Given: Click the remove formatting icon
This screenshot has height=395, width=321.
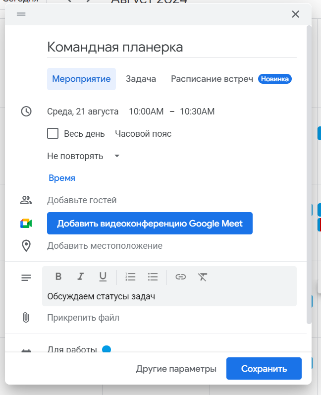Looking at the screenshot, I should (x=202, y=277).
